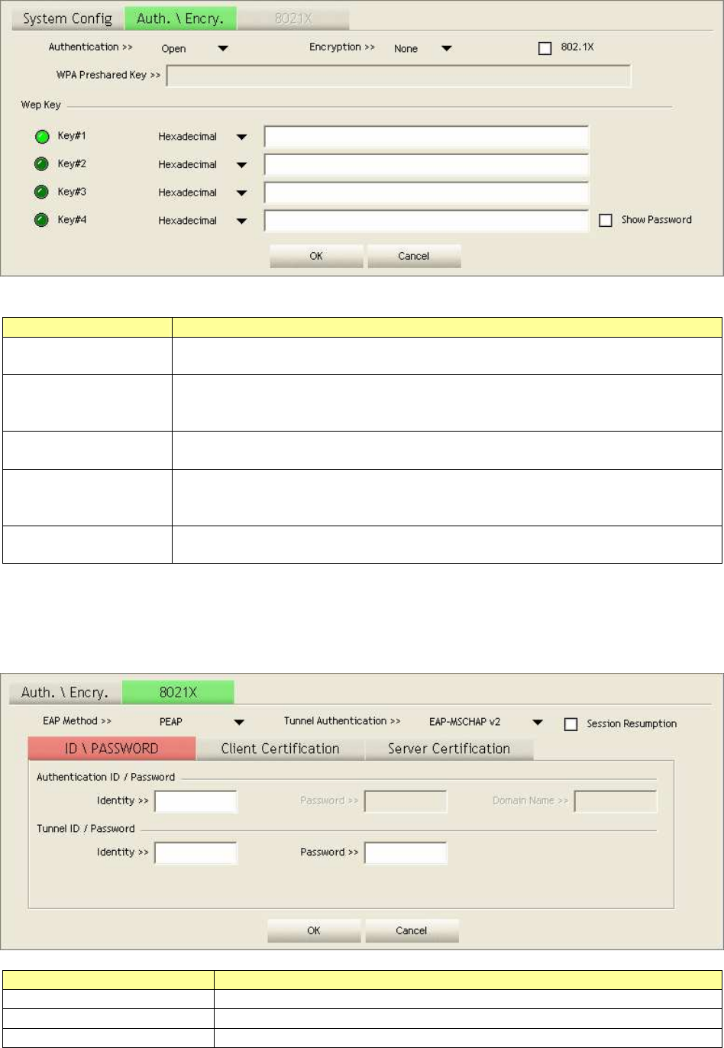Open the Client Certification tab
This screenshot has height=1048, width=724.
[x=280, y=749]
